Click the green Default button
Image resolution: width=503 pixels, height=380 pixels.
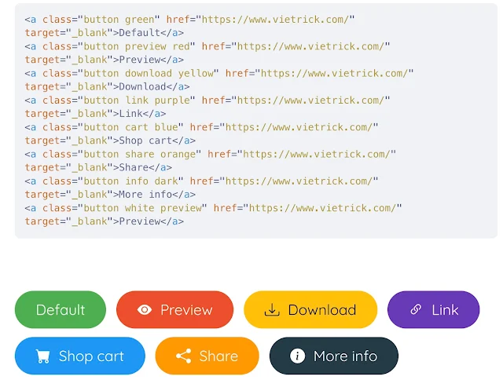(x=61, y=309)
